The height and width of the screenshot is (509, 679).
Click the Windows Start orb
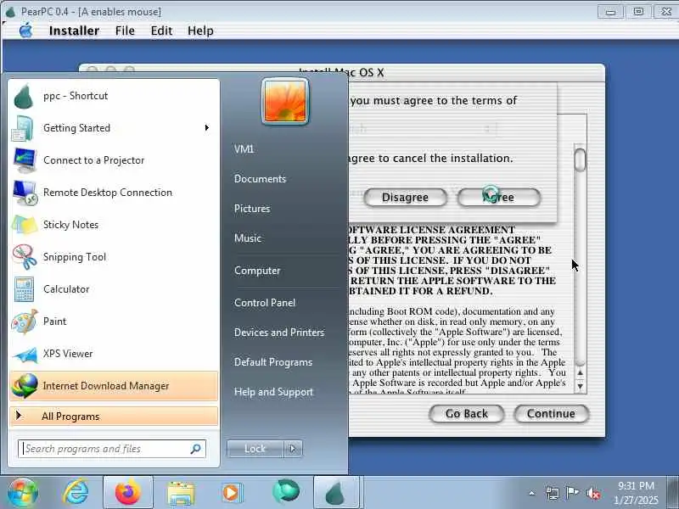tap(22, 492)
